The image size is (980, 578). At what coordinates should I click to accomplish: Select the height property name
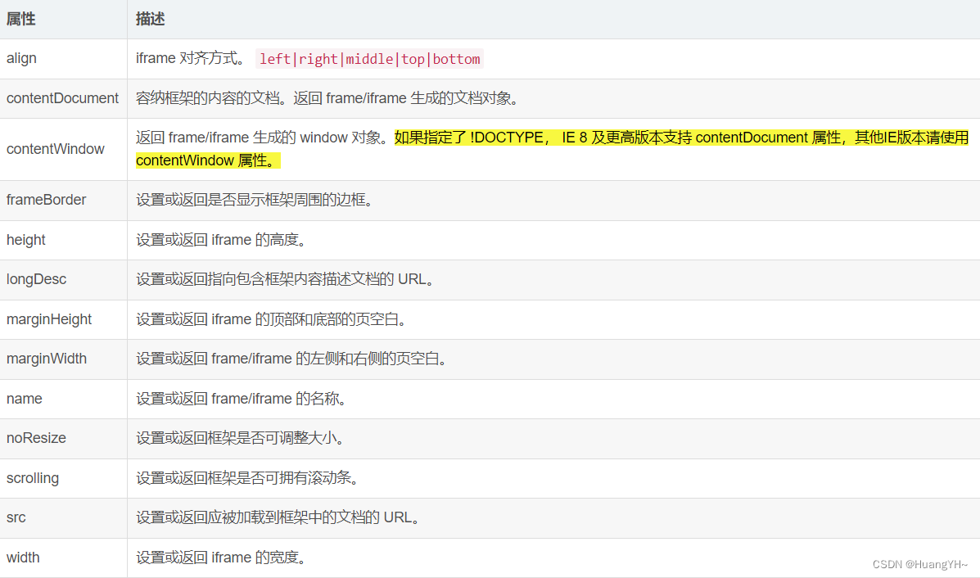pyautogui.click(x=25, y=239)
